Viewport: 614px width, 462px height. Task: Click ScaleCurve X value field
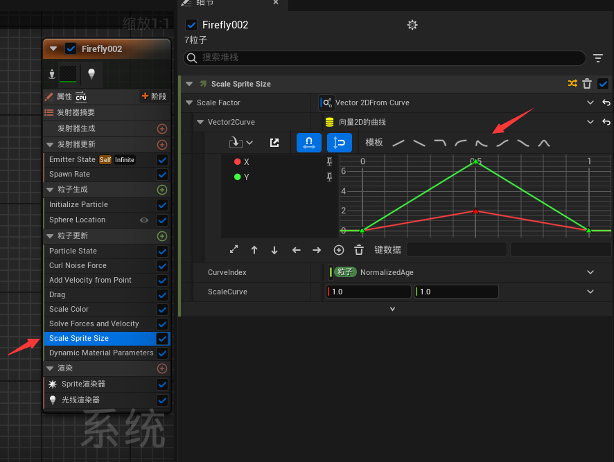coord(368,292)
